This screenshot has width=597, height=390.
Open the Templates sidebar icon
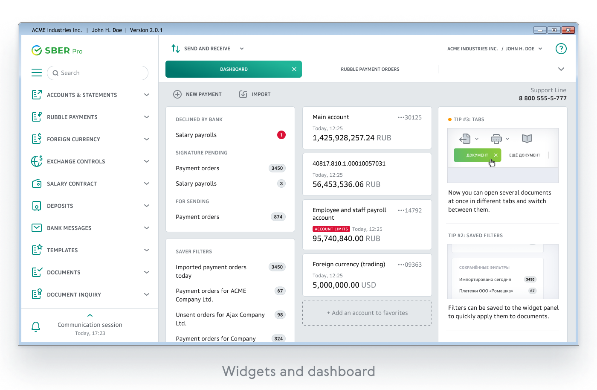[37, 250]
